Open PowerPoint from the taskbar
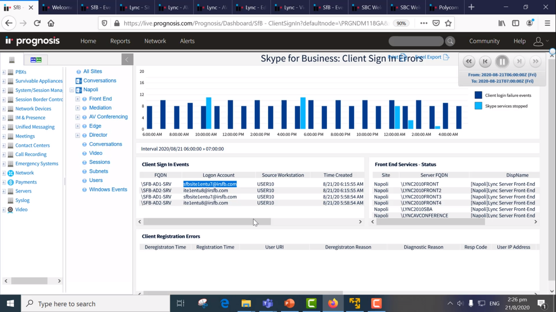Image resolution: width=556 pixels, height=312 pixels. click(x=289, y=303)
